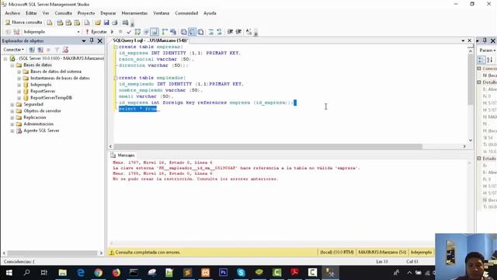
Task: Collapse the create table empresas code block
Action: (116, 47)
